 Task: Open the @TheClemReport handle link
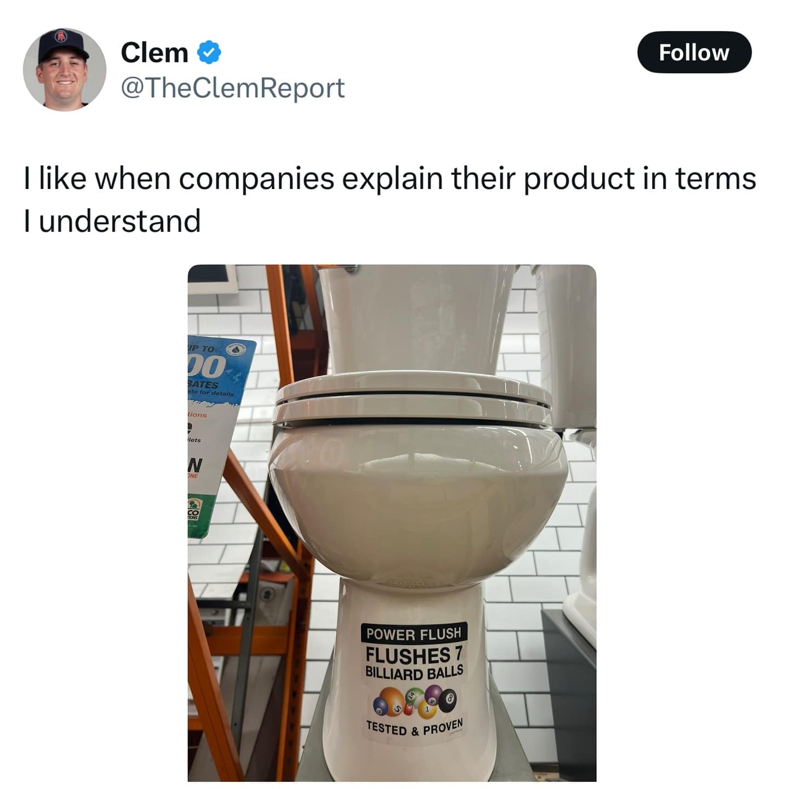233,88
